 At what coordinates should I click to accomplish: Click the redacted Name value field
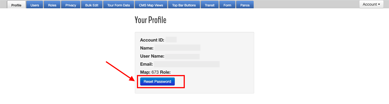point(177,48)
